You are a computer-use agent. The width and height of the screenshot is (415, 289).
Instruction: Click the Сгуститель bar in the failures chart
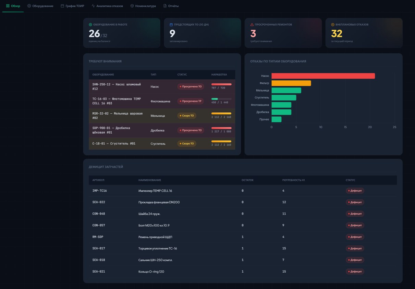pyautogui.click(x=284, y=98)
